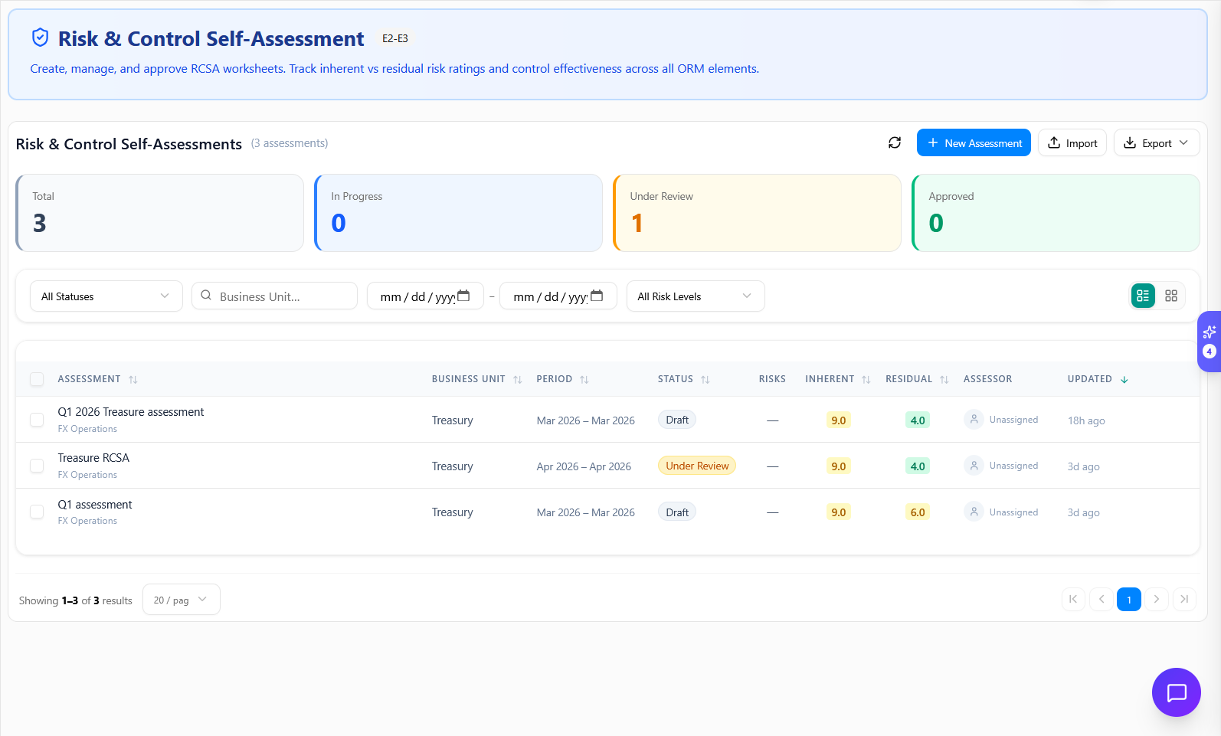Image resolution: width=1221 pixels, height=736 pixels.
Task: Open the start date calendar picker
Action: click(463, 296)
